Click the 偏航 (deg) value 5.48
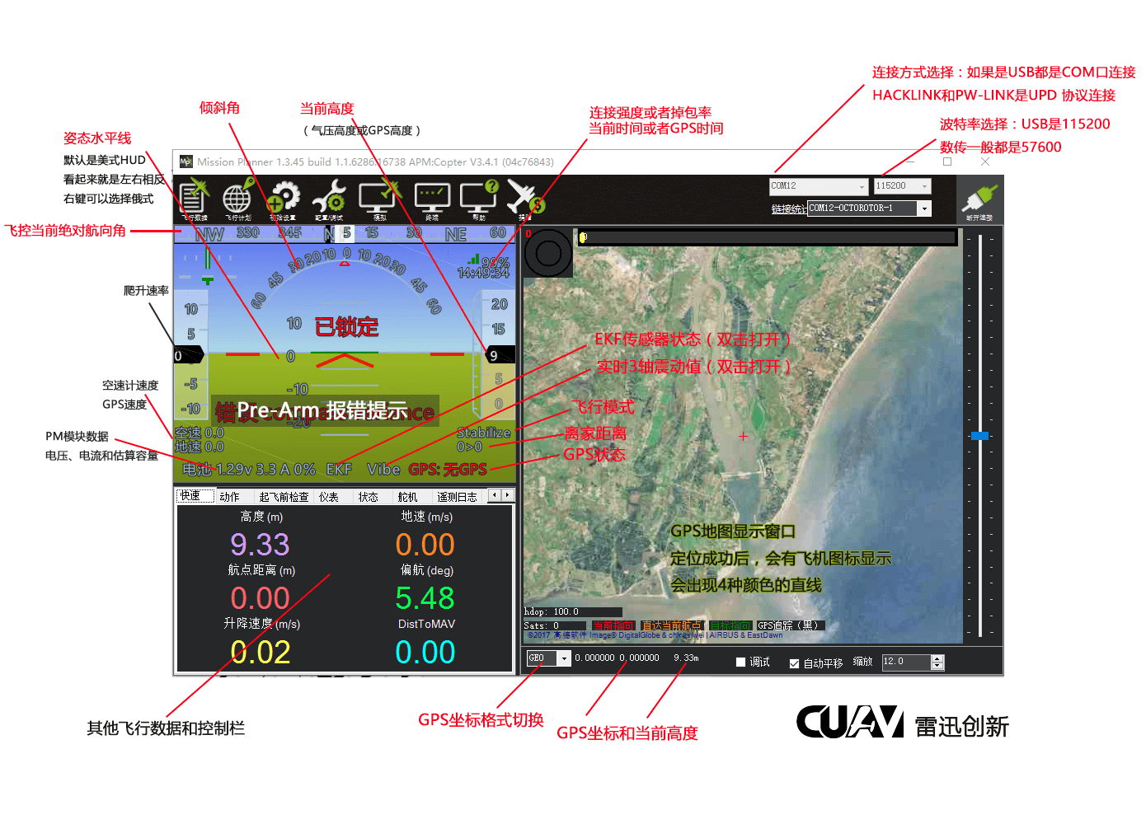 point(425,598)
